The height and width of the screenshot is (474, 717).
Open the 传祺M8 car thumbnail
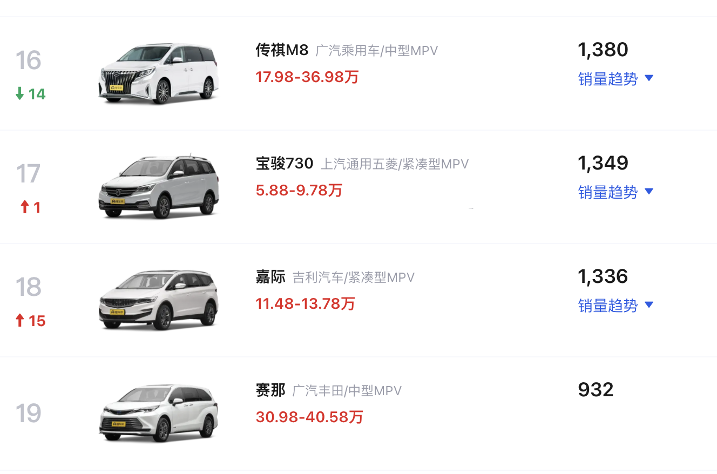point(158,73)
